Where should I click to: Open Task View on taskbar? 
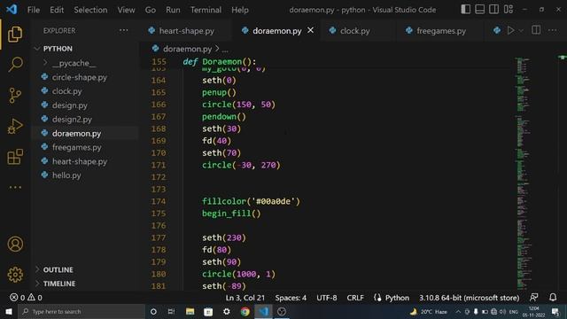pos(171,311)
